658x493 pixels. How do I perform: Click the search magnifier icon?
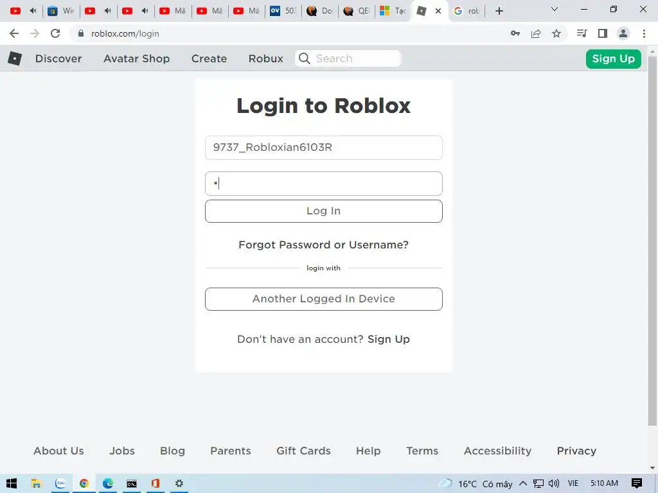click(x=305, y=58)
